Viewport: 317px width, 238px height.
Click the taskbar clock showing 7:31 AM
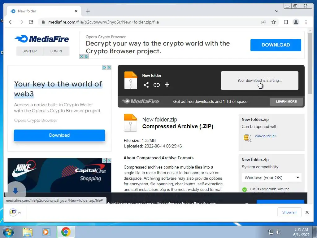tap(301, 232)
